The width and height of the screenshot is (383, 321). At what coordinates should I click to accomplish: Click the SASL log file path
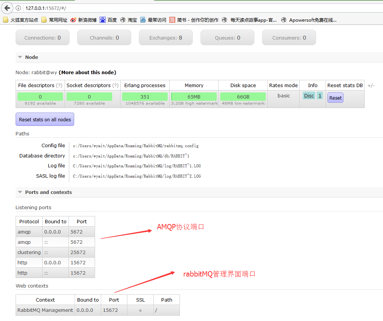[x=137, y=176]
